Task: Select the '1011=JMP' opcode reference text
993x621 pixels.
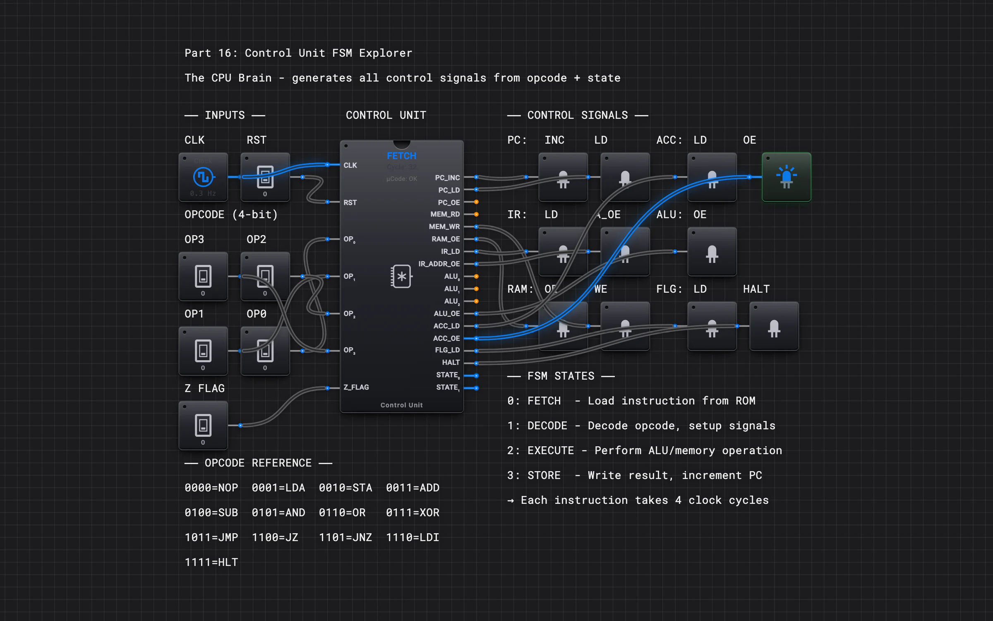Action: tap(211, 537)
